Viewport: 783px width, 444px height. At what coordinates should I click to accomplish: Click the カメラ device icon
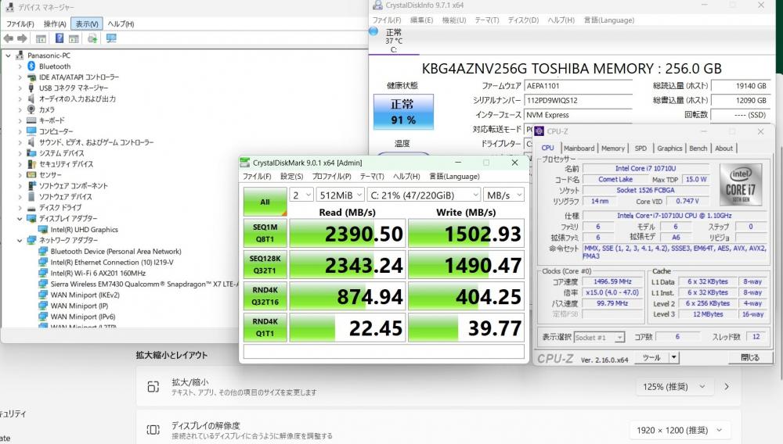[31, 109]
